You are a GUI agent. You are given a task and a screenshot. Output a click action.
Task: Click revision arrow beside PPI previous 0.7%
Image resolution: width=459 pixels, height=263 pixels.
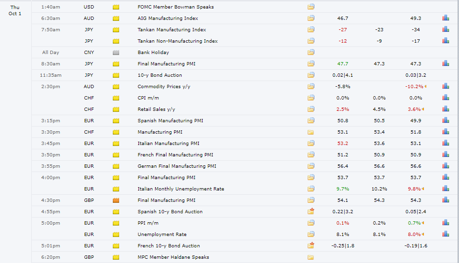(x=423, y=223)
